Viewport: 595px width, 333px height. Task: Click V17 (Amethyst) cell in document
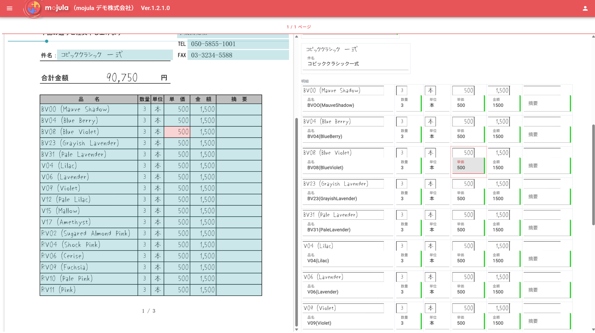pos(89,222)
